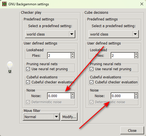Click the GNU Backgammon title bar icon
The height and width of the screenshot is (136, 146).
(4, 4)
